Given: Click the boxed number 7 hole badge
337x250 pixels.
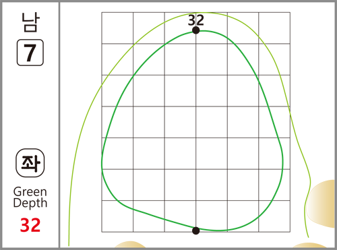Looking at the screenshot, I should tap(30, 53).
